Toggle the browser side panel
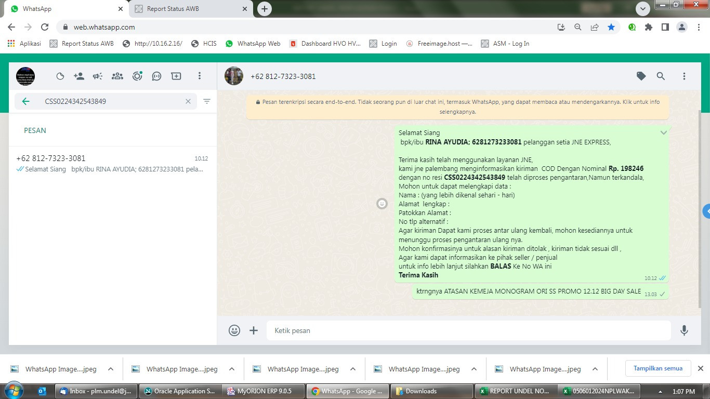Viewport: 710px width, 399px height. tap(665, 27)
